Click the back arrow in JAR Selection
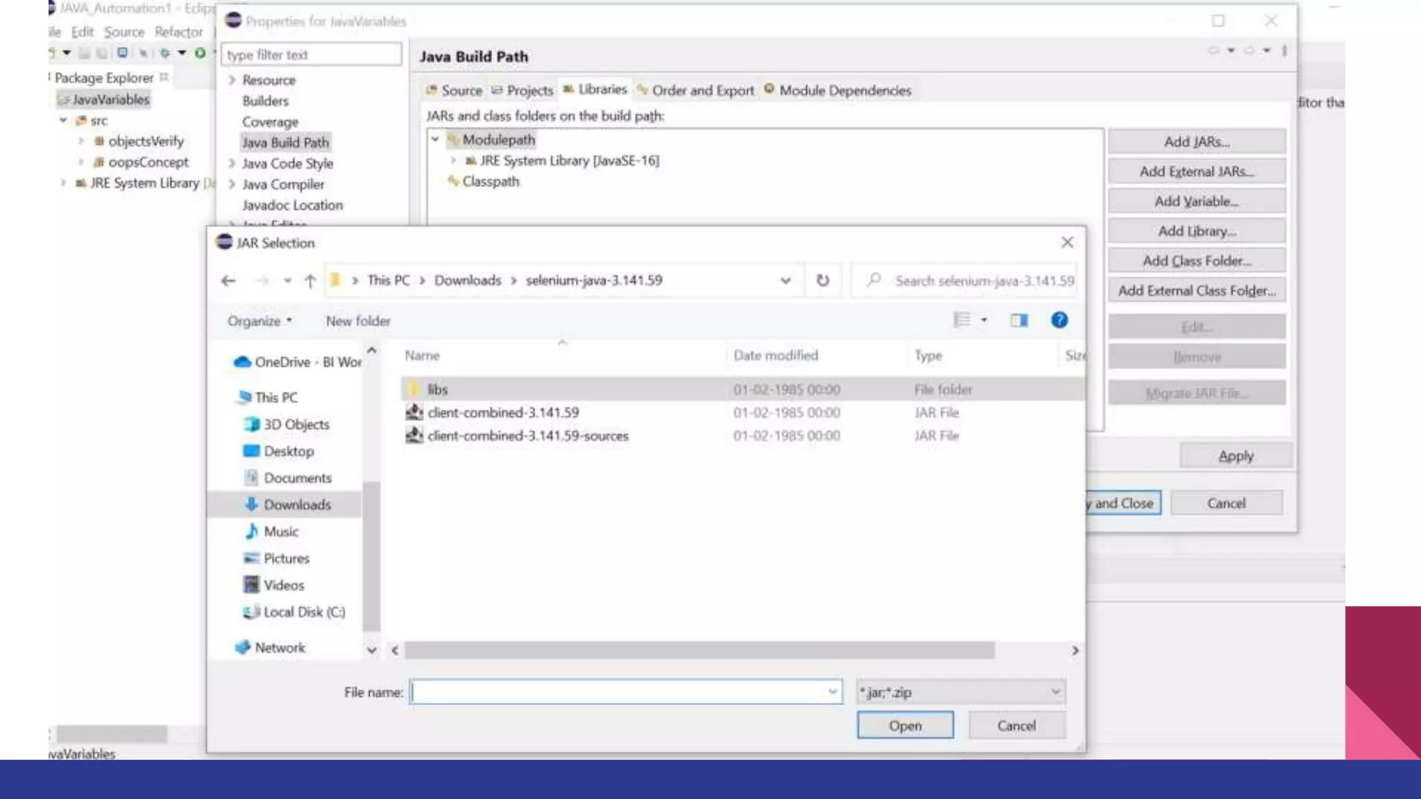Viewport: 1421px width, 799px height. 228,280
